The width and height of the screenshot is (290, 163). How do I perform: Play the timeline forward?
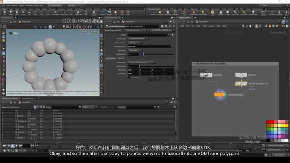[x=16, y=146]
